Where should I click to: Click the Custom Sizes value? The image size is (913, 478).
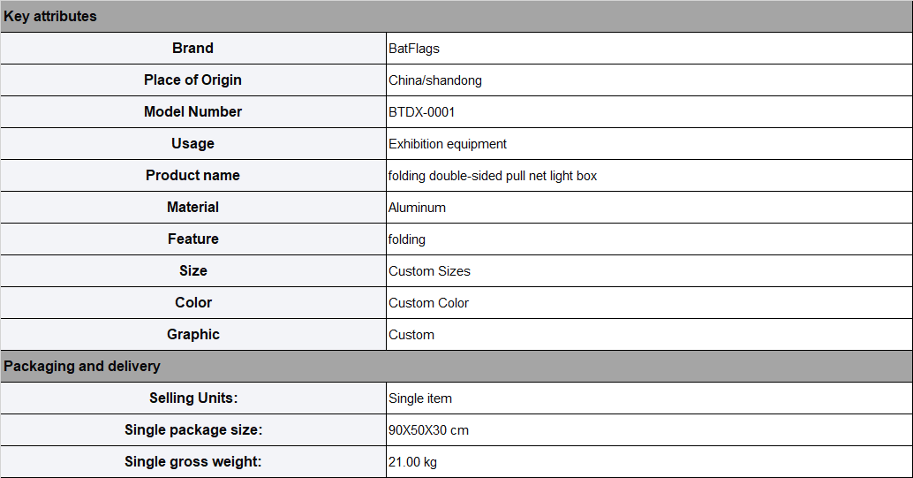[429, 271]
